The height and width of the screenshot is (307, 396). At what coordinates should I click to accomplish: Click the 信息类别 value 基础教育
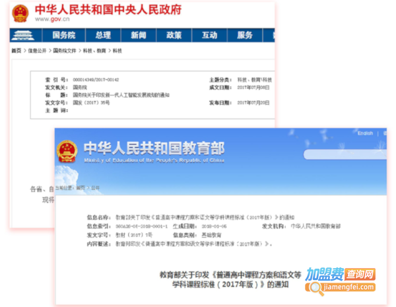point(211,235)
